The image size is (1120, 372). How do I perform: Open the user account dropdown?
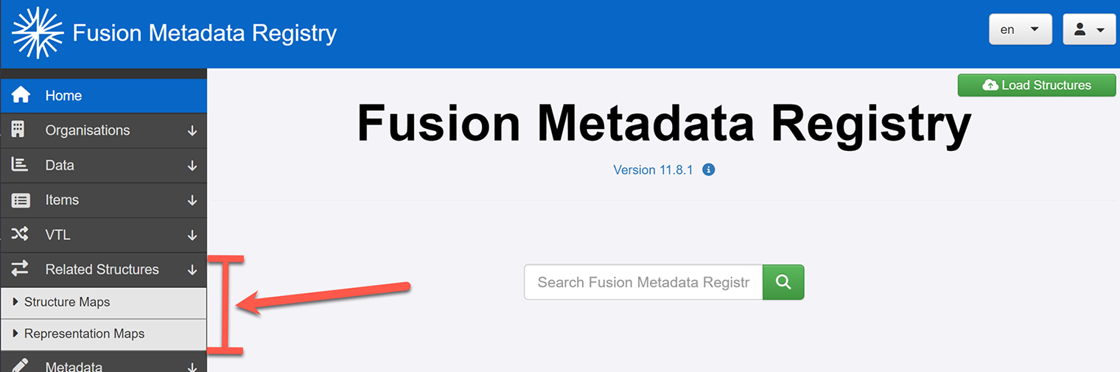click(x=1089, y=29)
